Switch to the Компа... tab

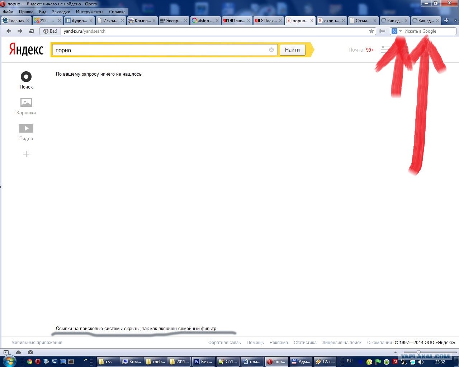[142, 20]
